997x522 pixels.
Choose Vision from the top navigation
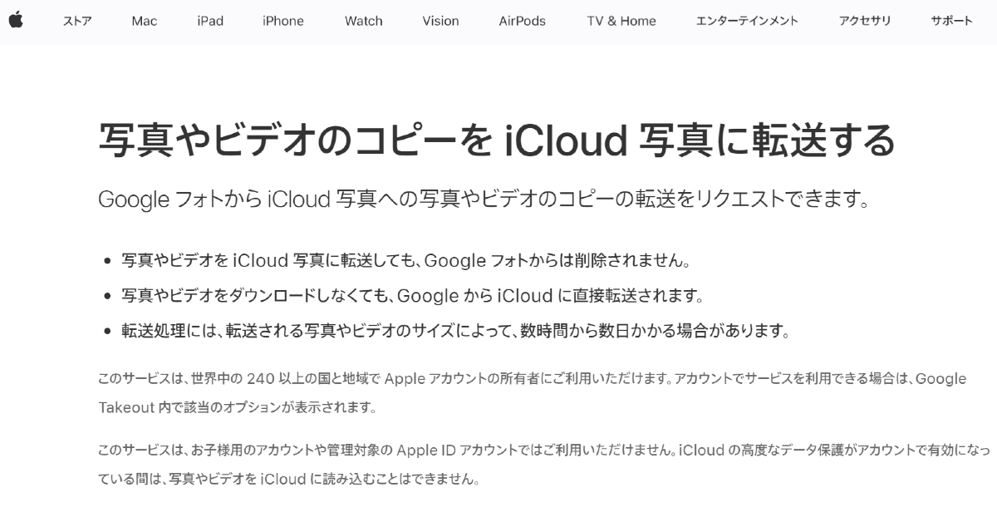click(x=440, y=21)
